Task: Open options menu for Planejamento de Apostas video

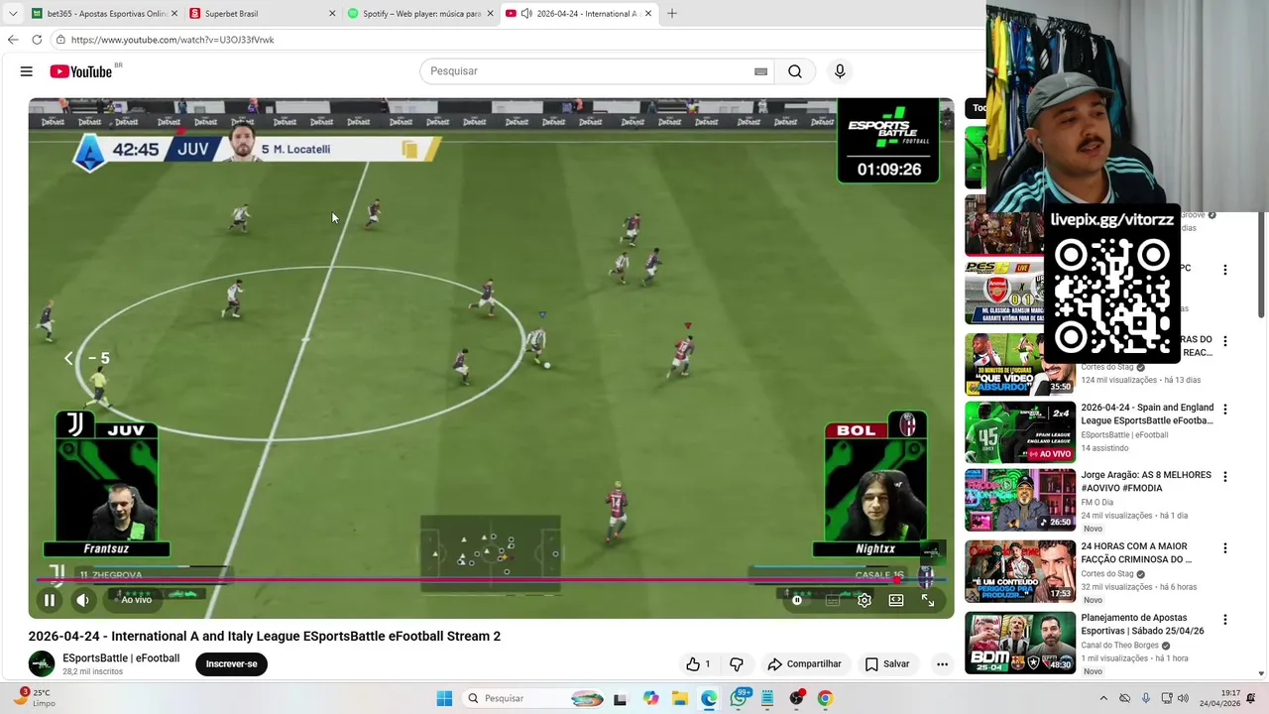Action: 1225,619
